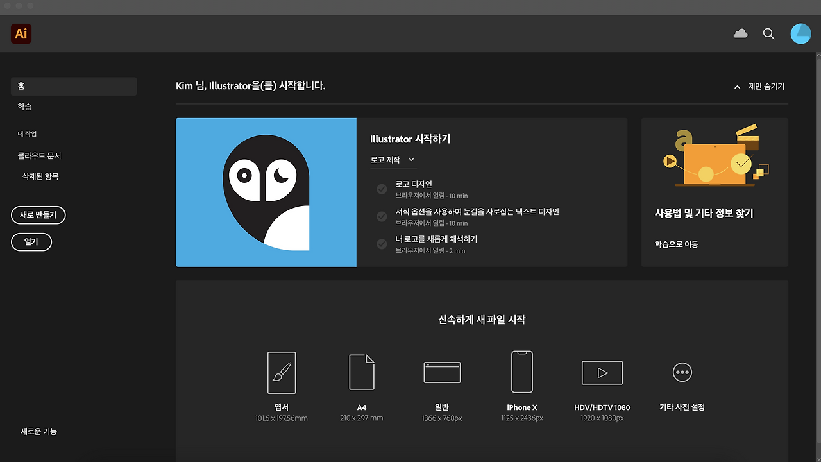The image size is (821, 462).
Task: Open your profile avatar picture
Action: 800,33
